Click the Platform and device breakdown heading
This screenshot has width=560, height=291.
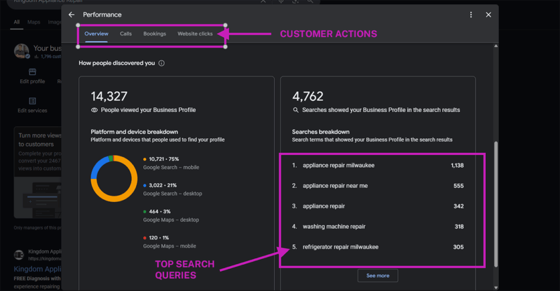tap(135, 132)
